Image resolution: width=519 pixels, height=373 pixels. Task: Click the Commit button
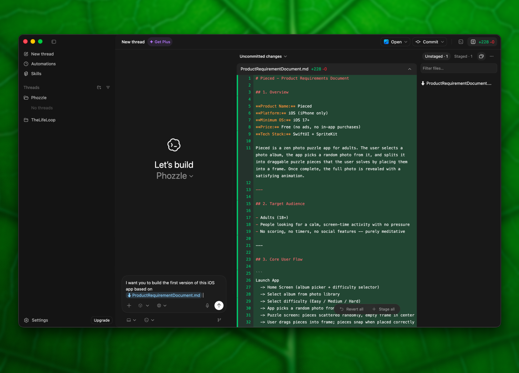[427, 42]
